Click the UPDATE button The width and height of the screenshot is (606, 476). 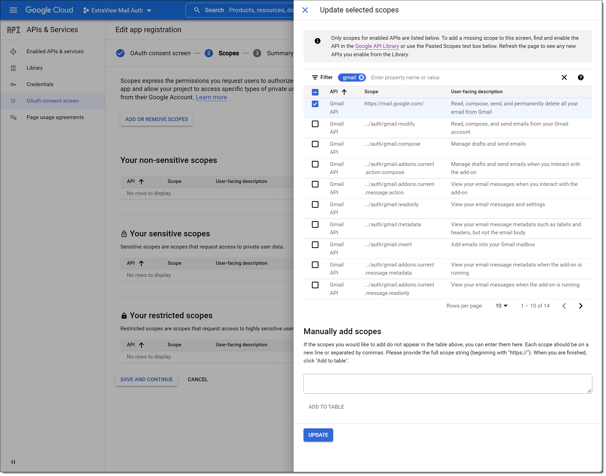(318, 435)
